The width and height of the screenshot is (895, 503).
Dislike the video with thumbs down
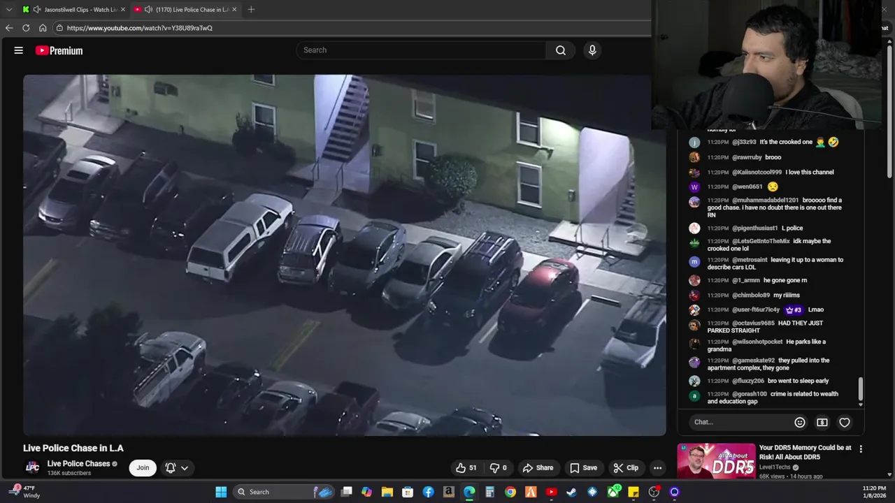[x=498, y=468]
